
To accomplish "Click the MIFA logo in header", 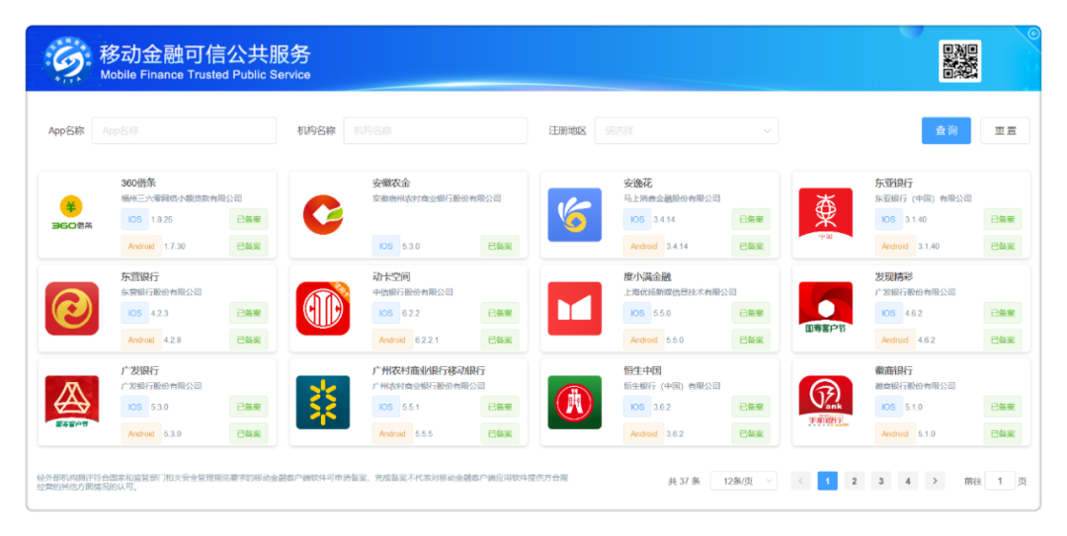I will click(x=67, y=60).
